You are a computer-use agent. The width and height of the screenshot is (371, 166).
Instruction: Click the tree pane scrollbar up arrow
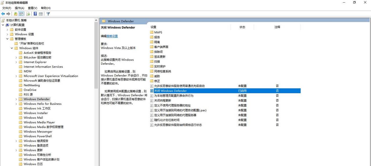(97, 20)
